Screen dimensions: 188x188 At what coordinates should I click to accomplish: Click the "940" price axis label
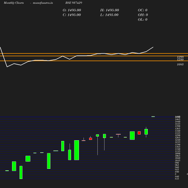coord(177,167)
